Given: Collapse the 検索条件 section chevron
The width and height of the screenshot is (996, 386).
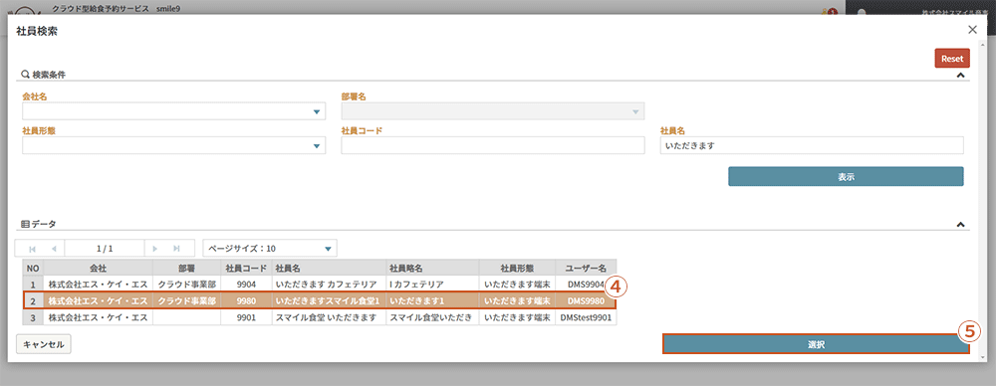Looking at the screenshot, I should [960, 75].
